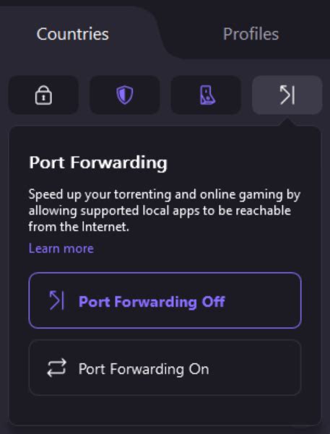Click the bold "Port Forwarding Off" label text
This screenshot has width=330, height=434.
click(152, 301)
